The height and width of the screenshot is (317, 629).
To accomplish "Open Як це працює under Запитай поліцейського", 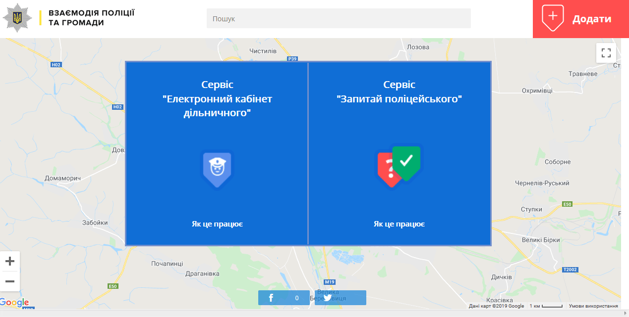I will [399, 224].
